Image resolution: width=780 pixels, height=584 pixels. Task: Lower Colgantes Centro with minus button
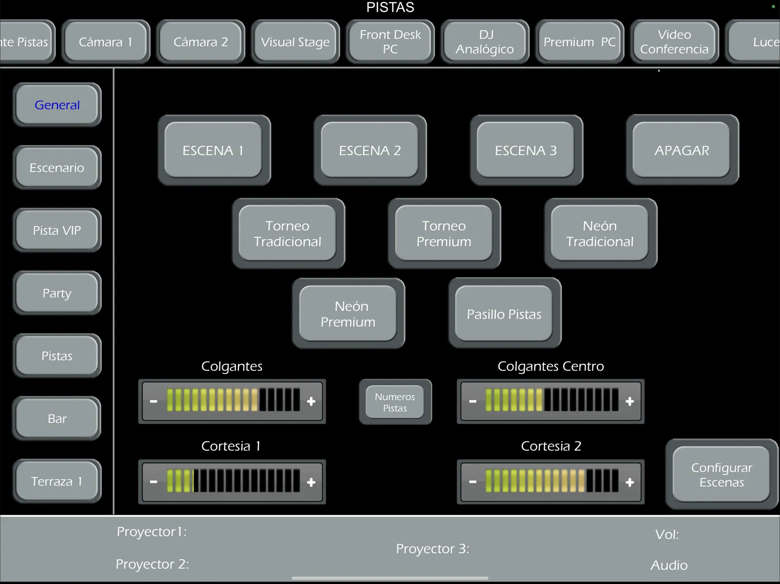point(472,401)
